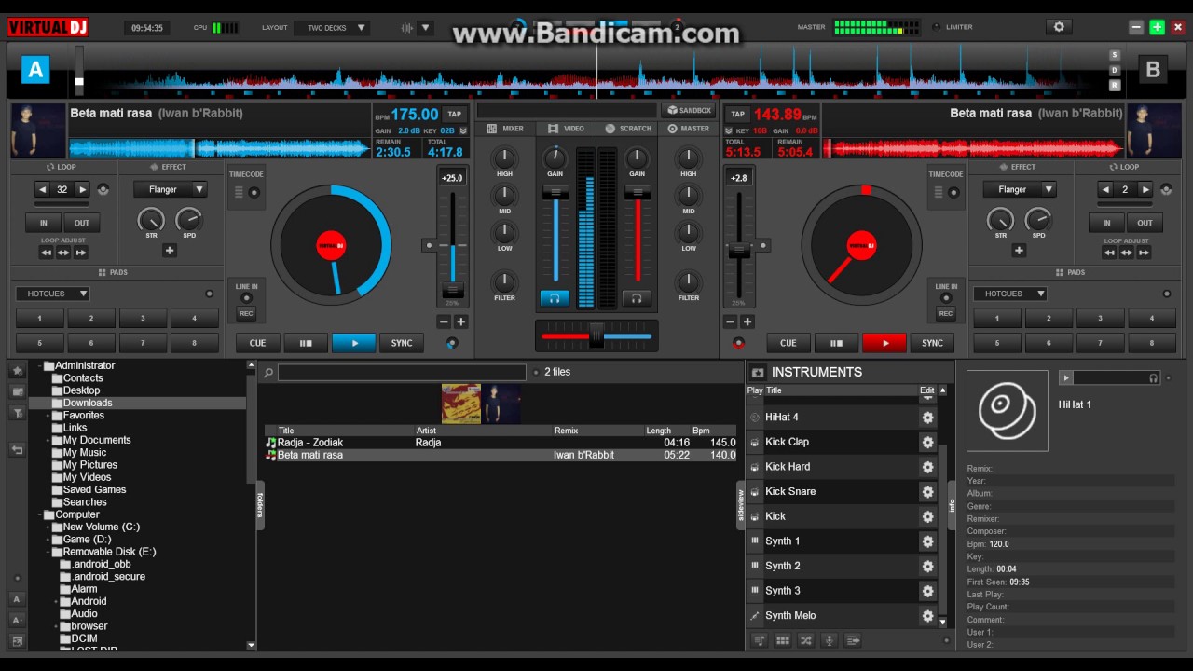Open the settings gear in the top bar

coord(1059,27)
